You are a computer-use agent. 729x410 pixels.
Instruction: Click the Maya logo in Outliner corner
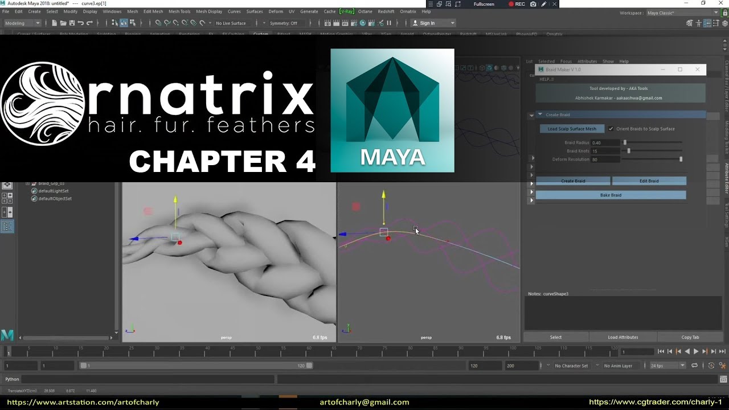[x=7, y=335]
